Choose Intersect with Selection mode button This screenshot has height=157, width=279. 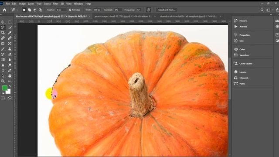(41, 10)
